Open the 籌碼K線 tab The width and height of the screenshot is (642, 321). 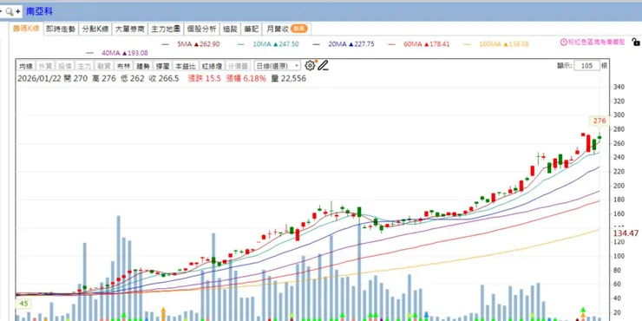[x=26, y=29]
